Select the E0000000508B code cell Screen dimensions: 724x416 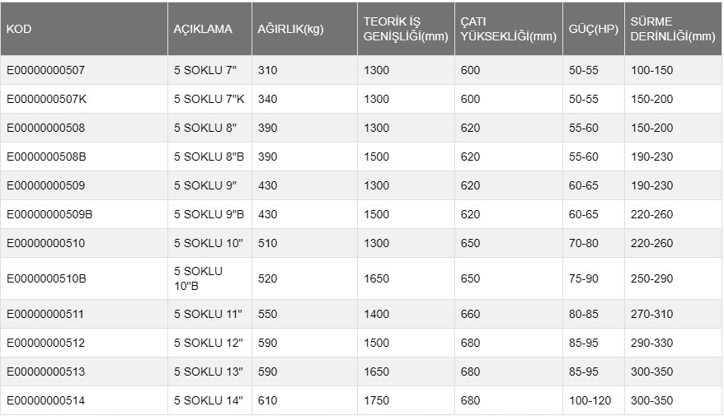coord(46,157)
